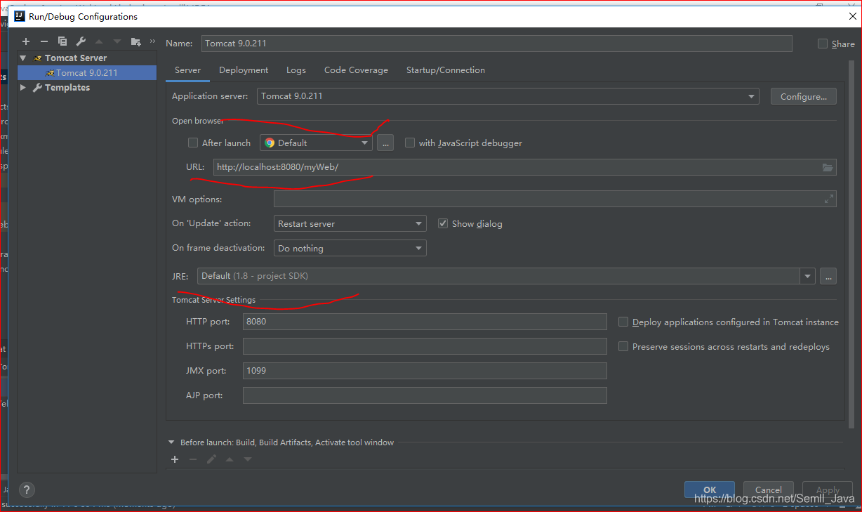This screenshot has width=862, height=512.
Task: Check Deploy applications configured in Tomcat instance
Action: tap(623, 322)
